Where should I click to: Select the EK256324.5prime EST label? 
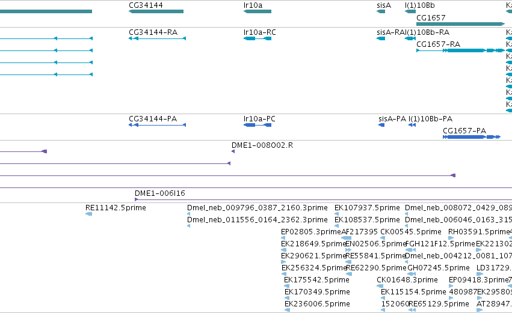(314, 268)
